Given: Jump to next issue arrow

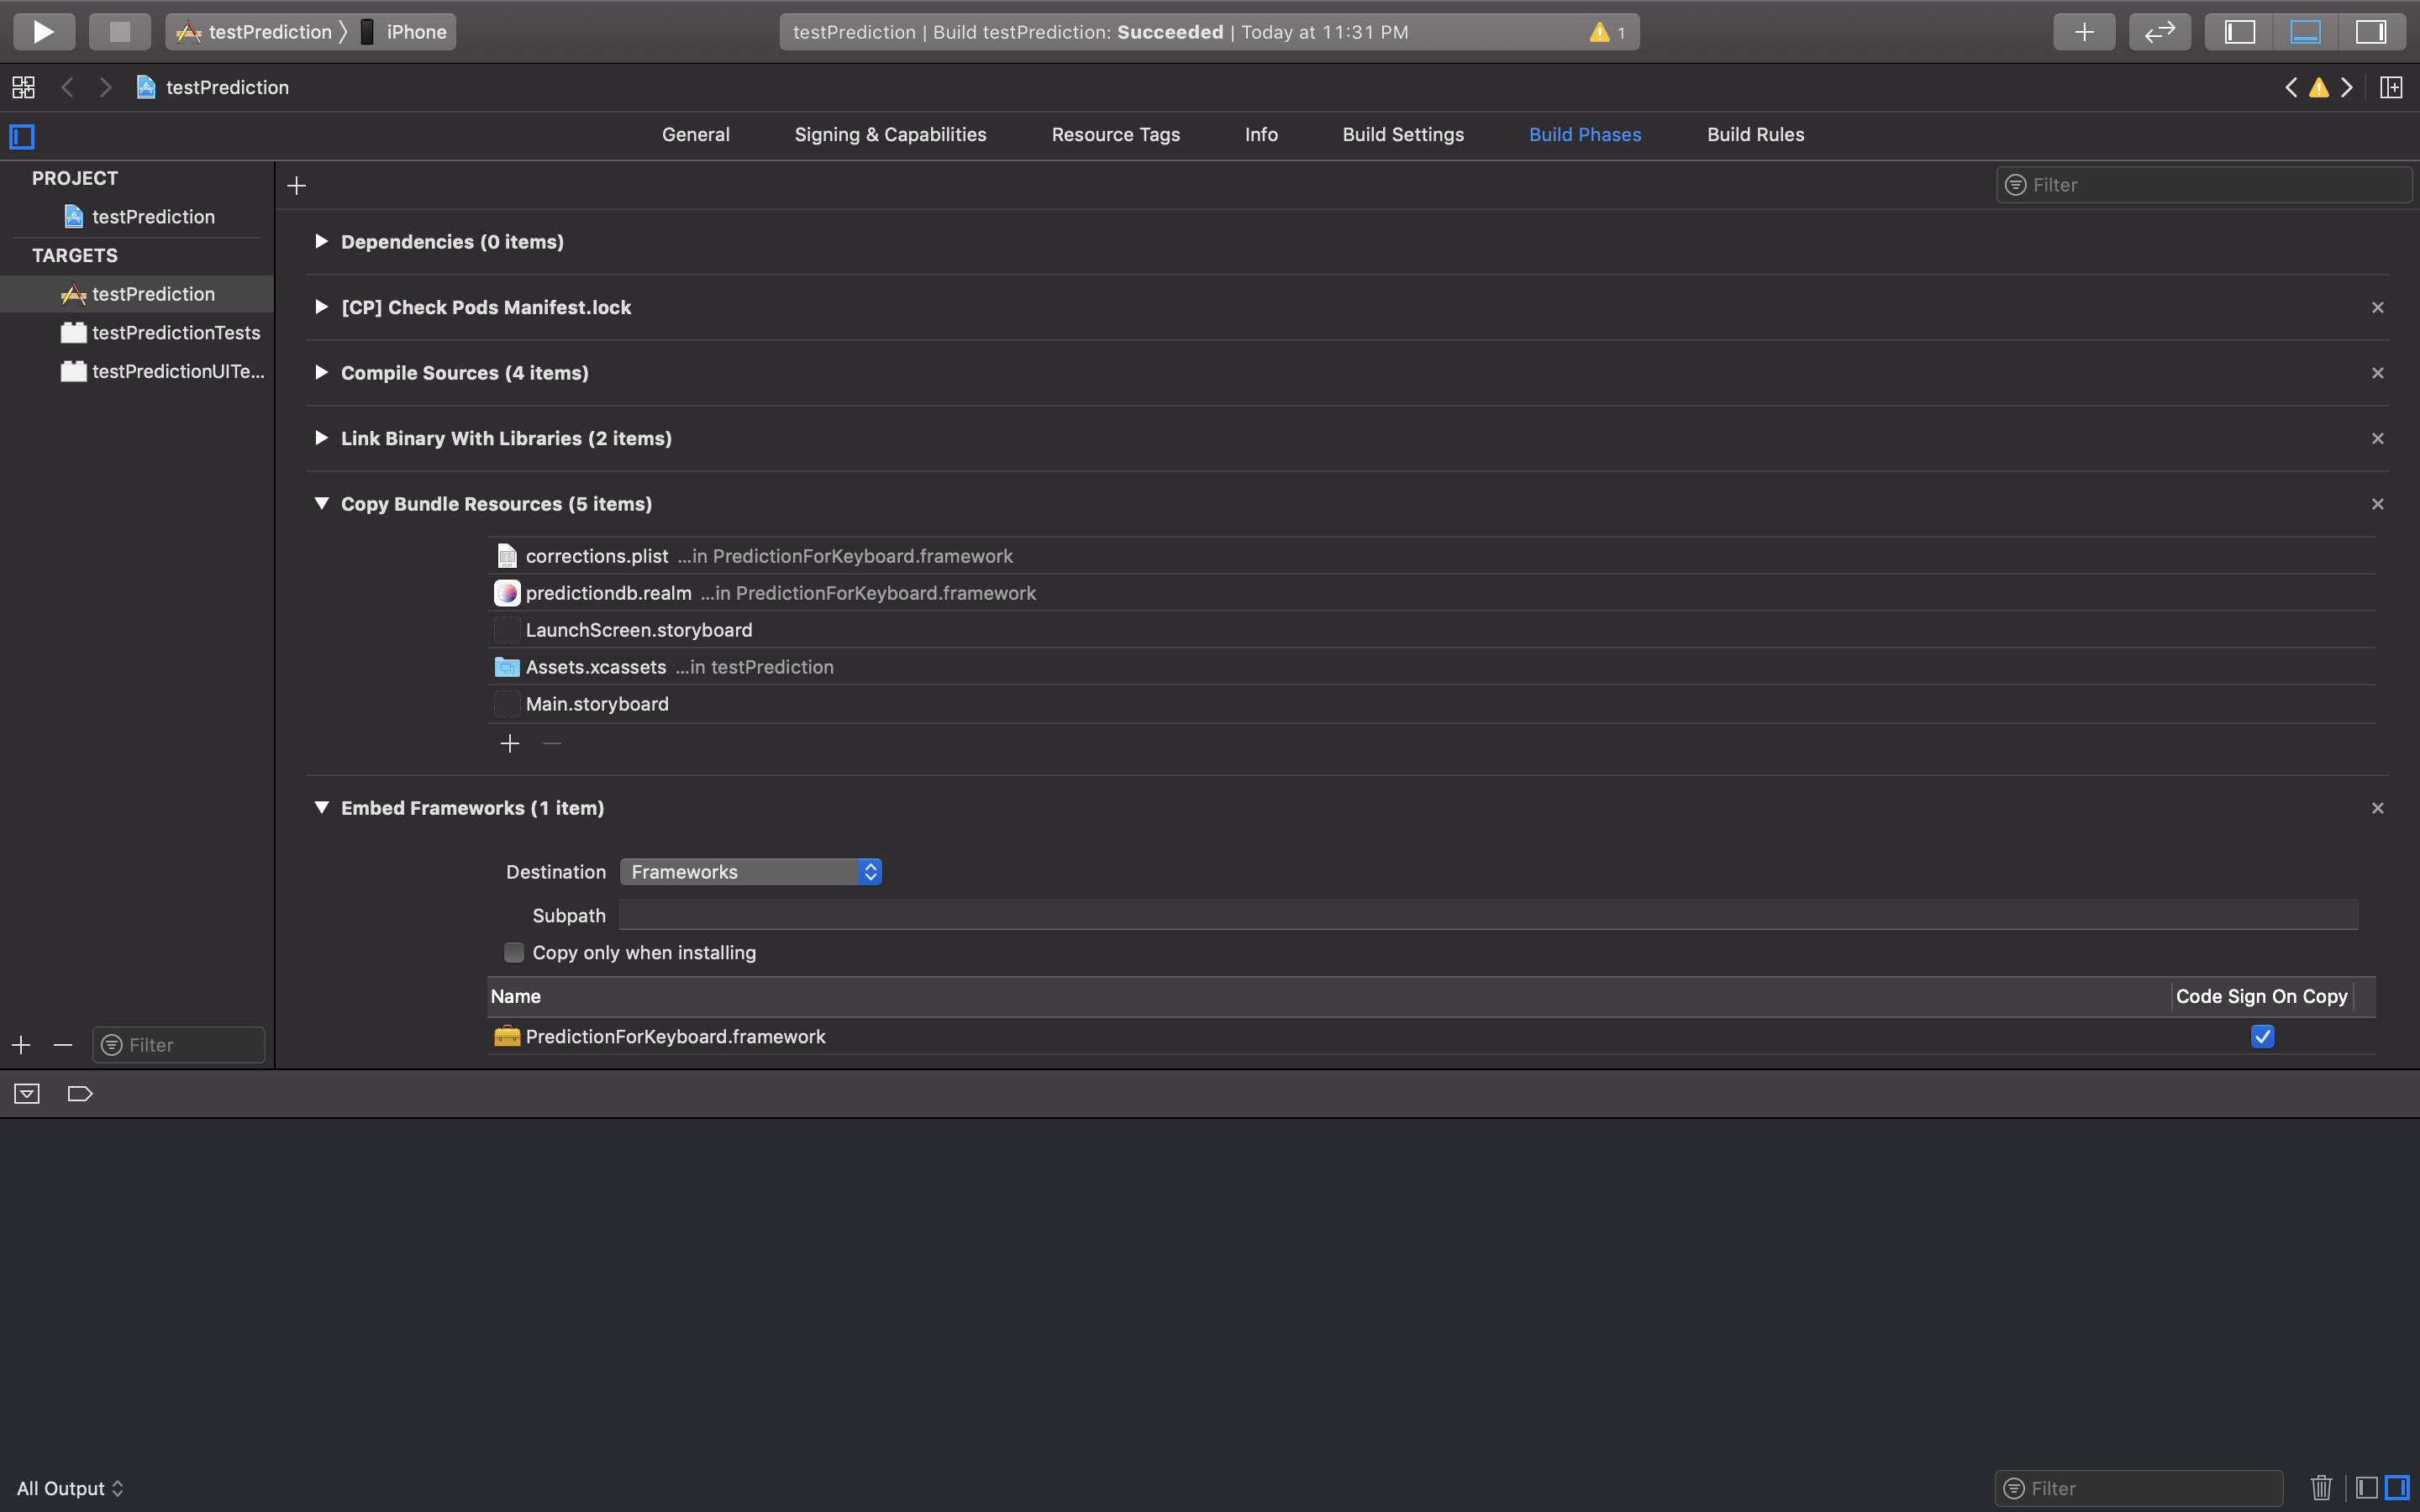Looking at the screenshot, I should (2347, 87).
